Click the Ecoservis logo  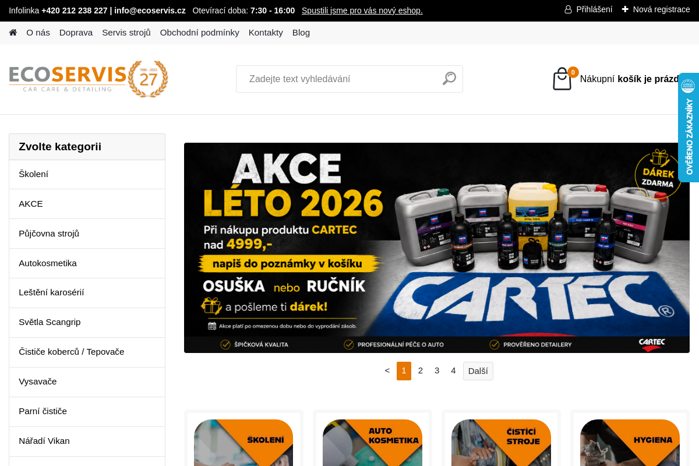(89, 79)
